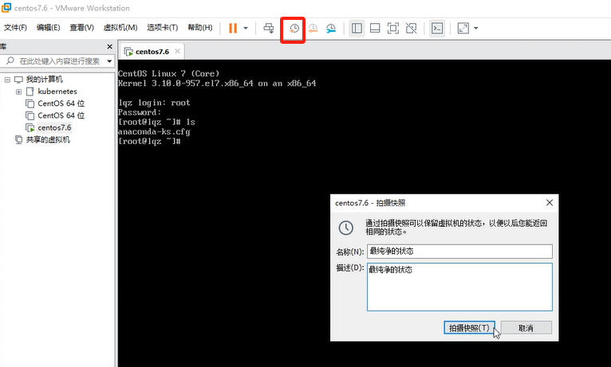Viewport: 611px width, 367px height.
Task: Close the library panel
Action: pyautogui.click(x=109, y=47)
